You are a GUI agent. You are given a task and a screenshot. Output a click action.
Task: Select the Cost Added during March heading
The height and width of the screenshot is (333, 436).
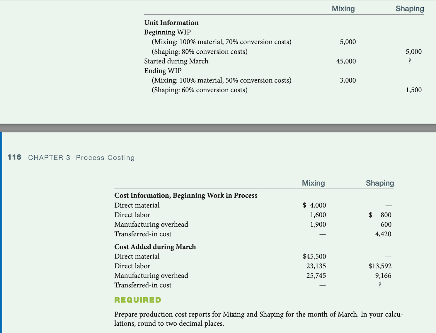(x=155, y=247)
